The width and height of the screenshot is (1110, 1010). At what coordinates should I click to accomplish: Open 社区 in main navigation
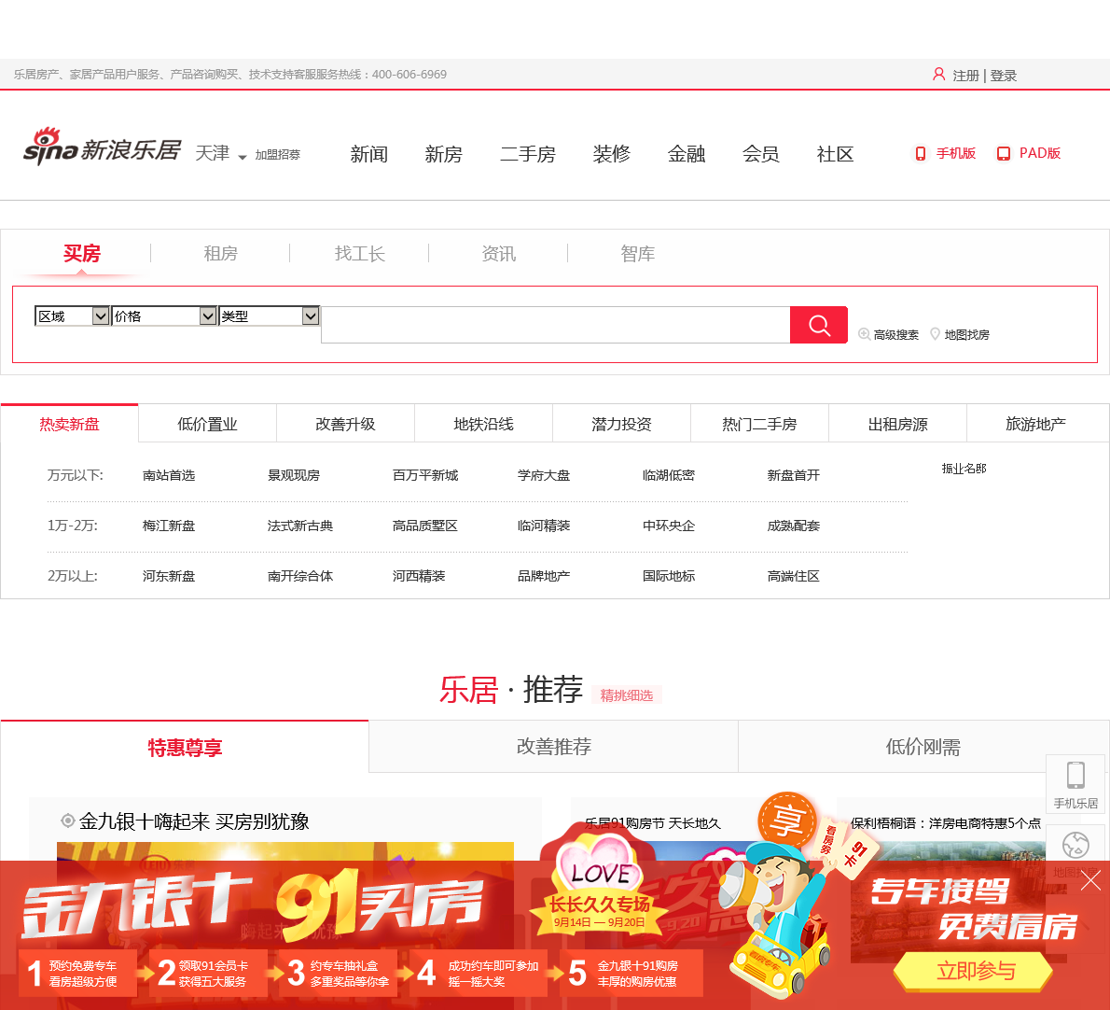click(x=836, y=154)
